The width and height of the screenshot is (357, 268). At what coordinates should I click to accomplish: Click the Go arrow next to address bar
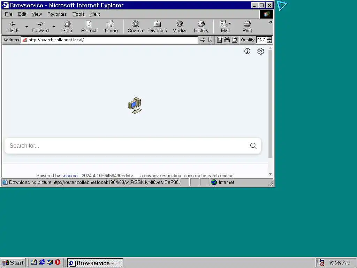tap(203, 40)
